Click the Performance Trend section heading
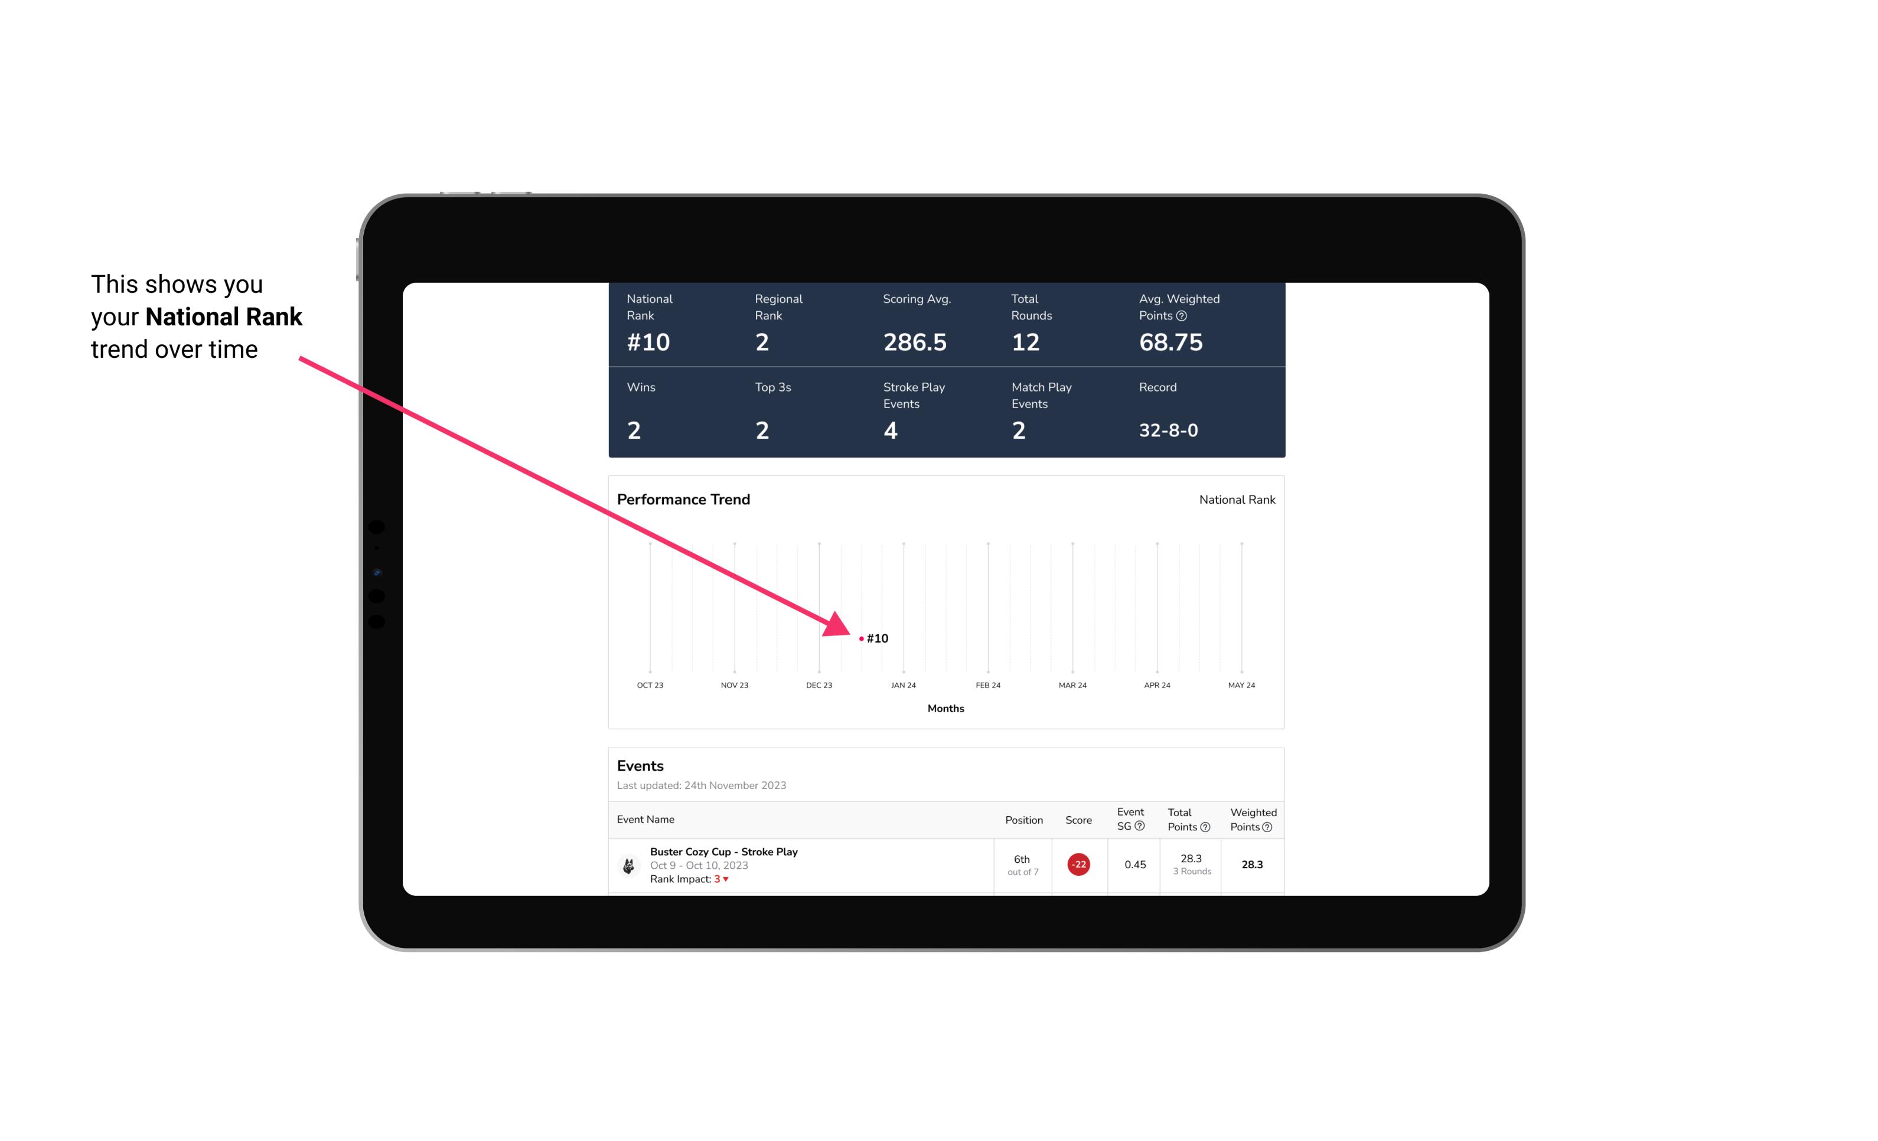This screenshot has height=1141, width=1878. (683, 499)
